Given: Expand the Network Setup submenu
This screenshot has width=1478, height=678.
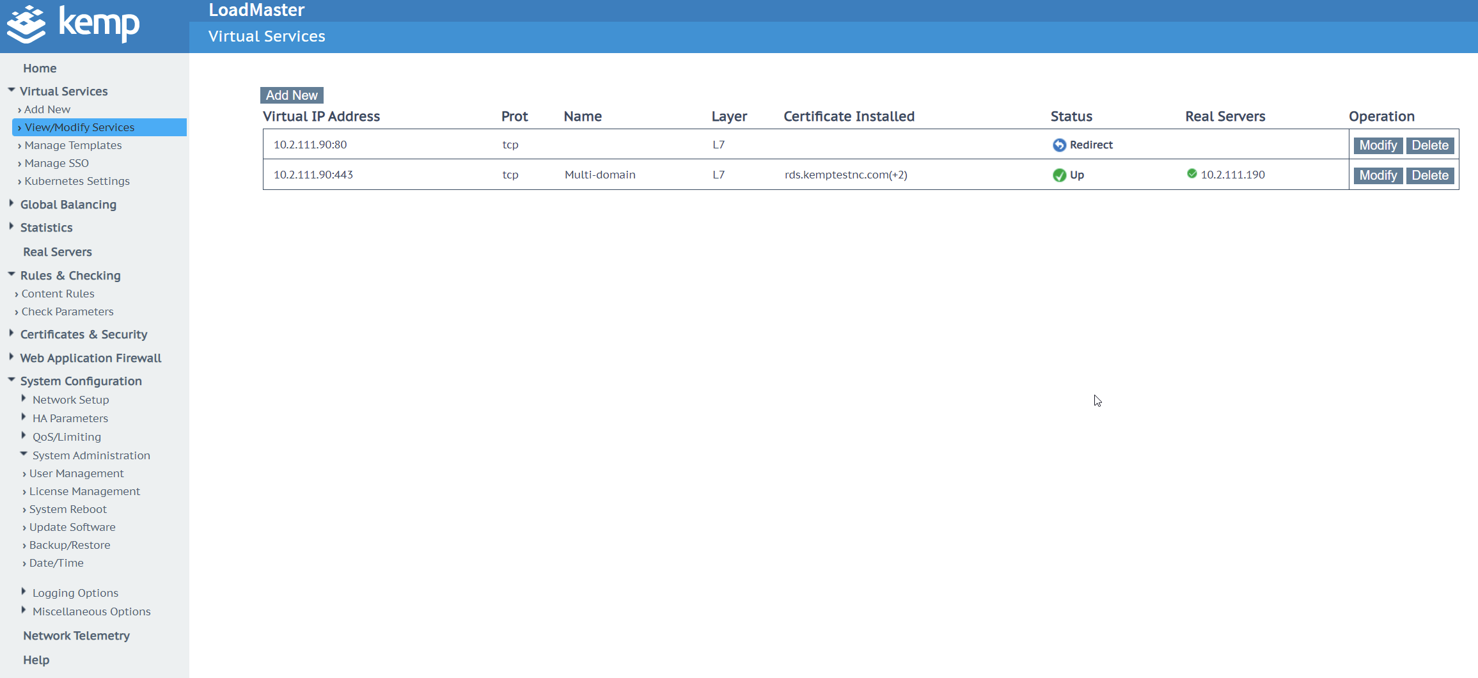Looking at the screenshot, I should [x=24, y=398].
